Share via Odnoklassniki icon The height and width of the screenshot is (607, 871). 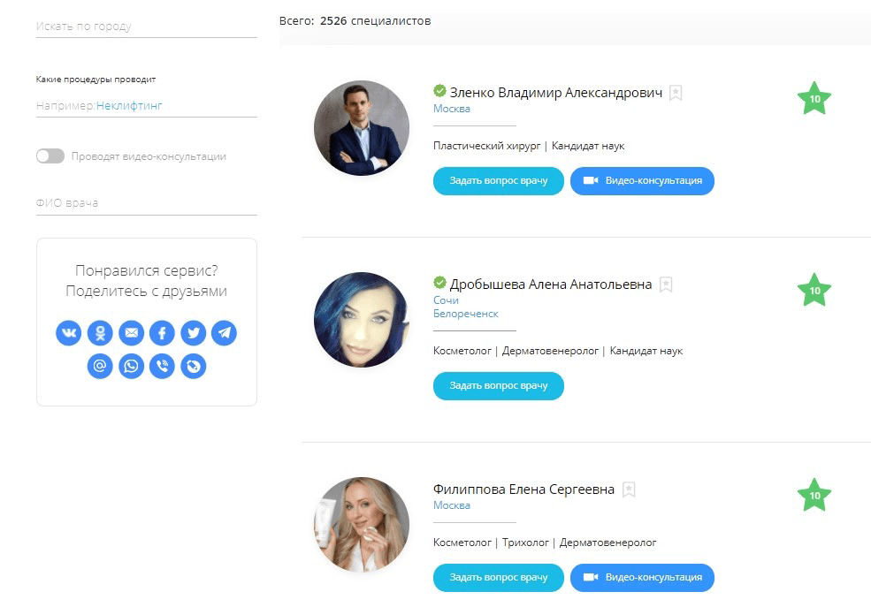click(101, 333)
